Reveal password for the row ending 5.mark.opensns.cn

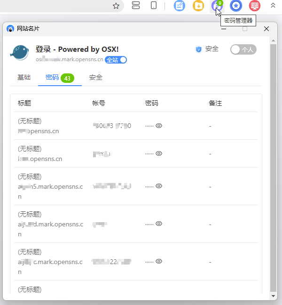(159, 186)
